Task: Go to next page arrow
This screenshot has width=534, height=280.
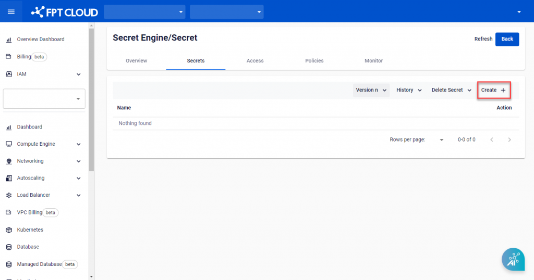Action: point(509,139)
